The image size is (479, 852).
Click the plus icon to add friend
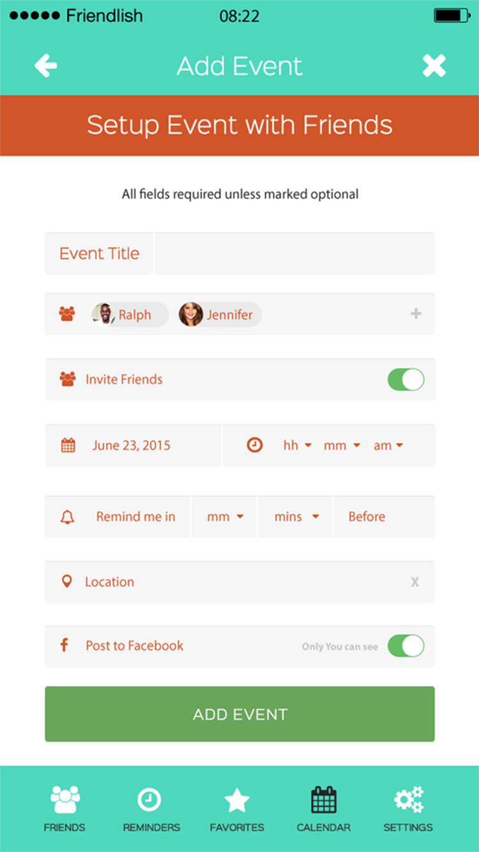pos(416,314)
